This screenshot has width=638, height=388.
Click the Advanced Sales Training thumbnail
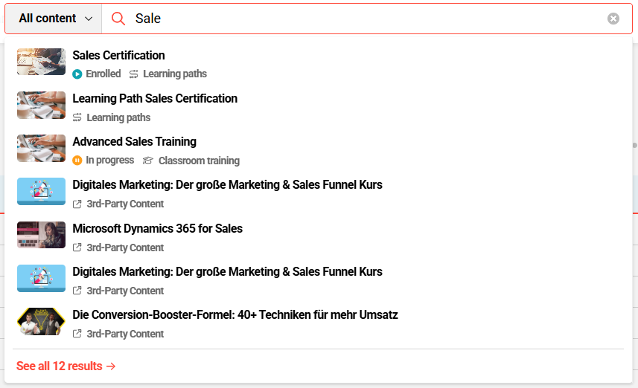click(x=41, y=149)
